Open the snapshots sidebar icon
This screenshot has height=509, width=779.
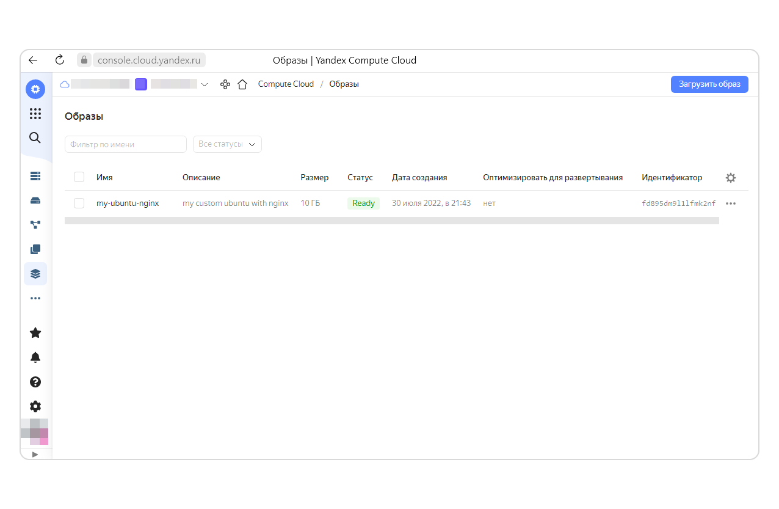click(35, 249)
